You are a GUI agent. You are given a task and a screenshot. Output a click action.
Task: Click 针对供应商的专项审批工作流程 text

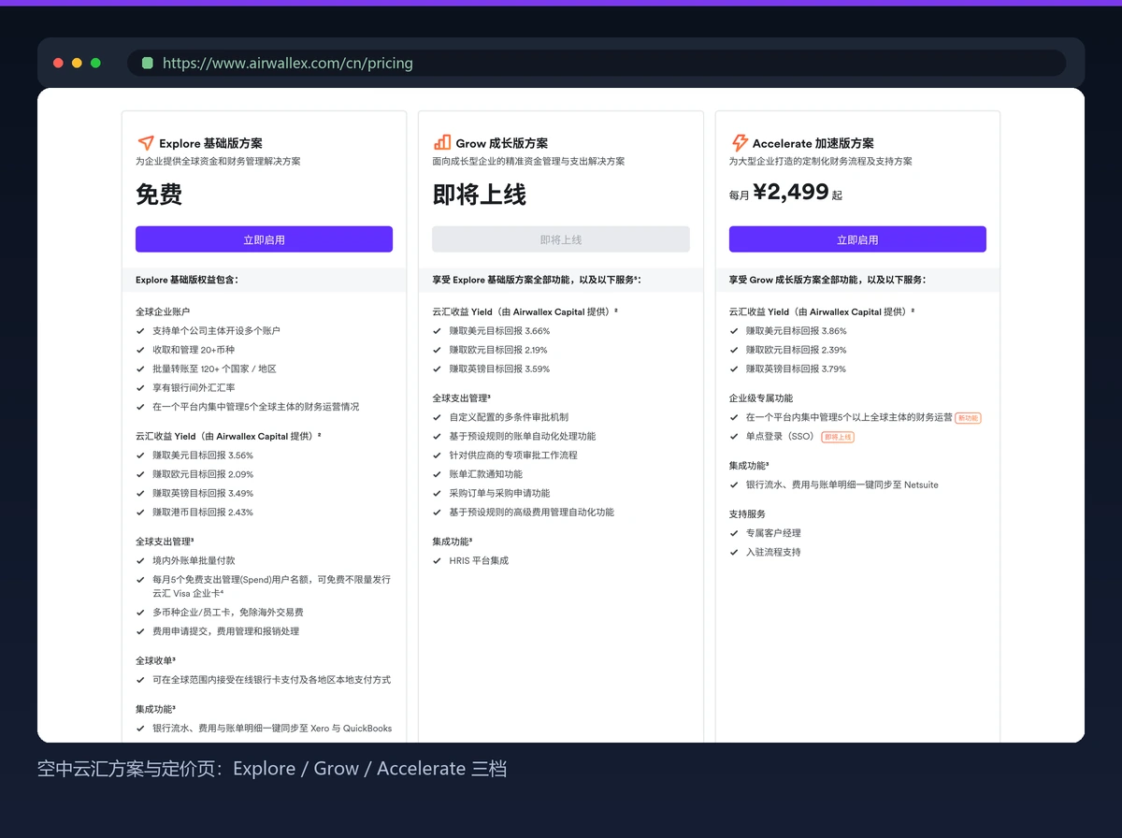(513, 455)
